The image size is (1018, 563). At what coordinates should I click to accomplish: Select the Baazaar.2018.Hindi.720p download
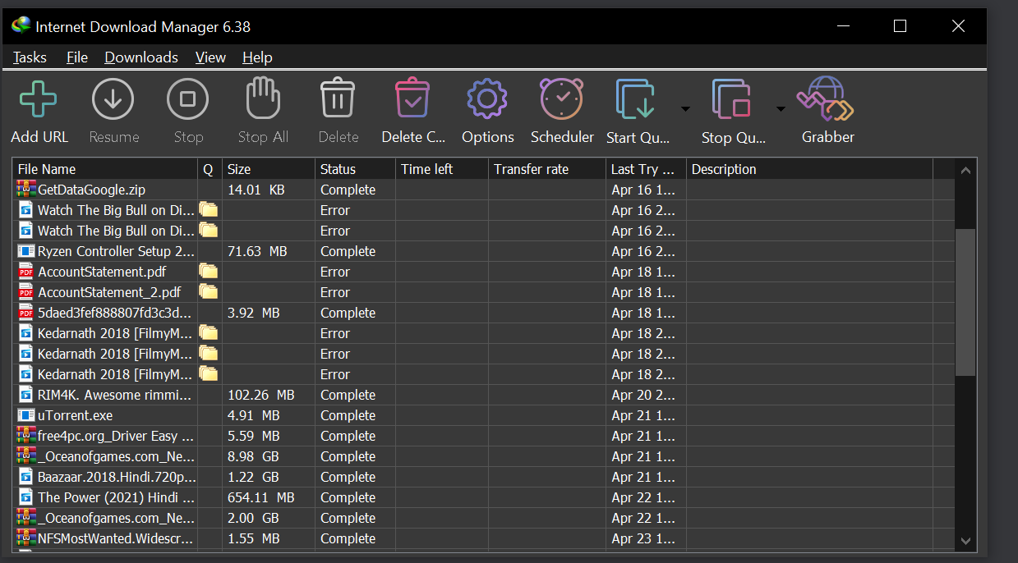pos(485,477)
